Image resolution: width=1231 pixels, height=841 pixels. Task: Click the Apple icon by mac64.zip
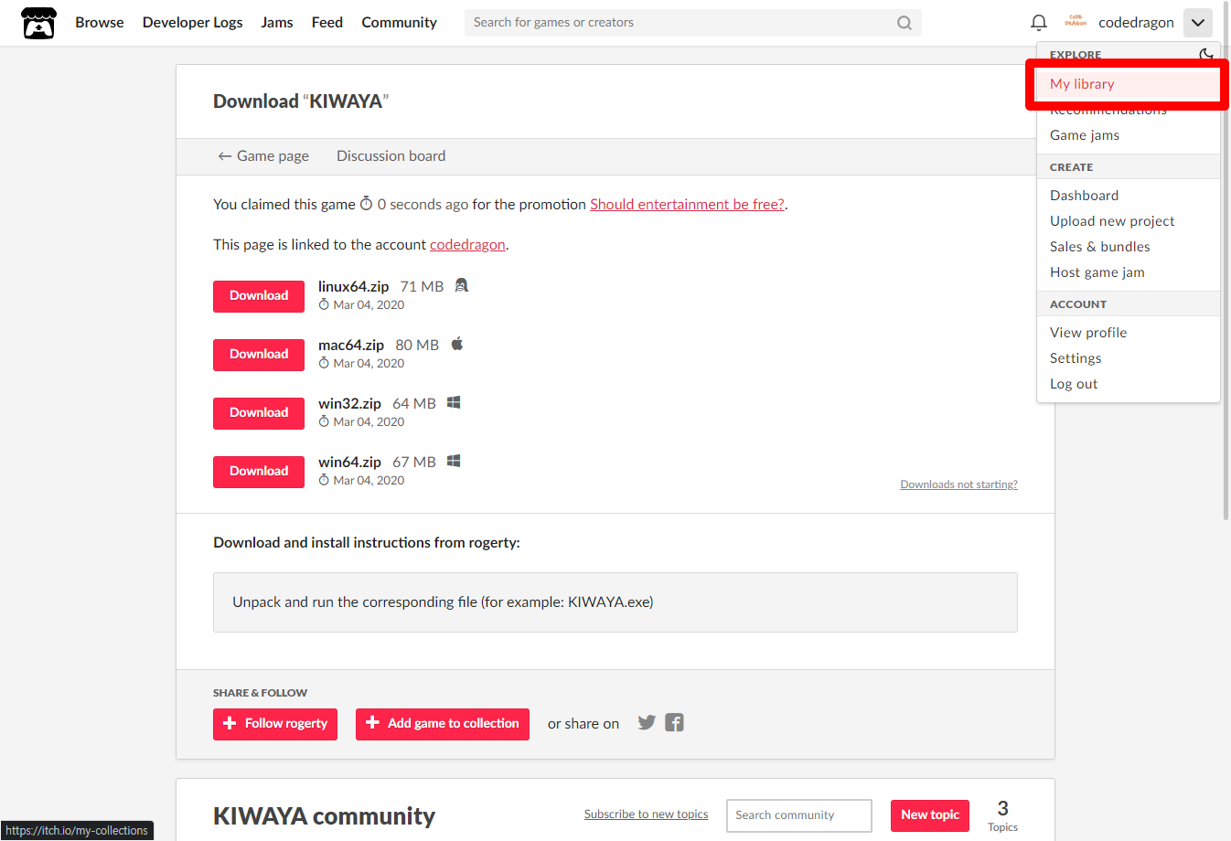click(x=457, y=344)
